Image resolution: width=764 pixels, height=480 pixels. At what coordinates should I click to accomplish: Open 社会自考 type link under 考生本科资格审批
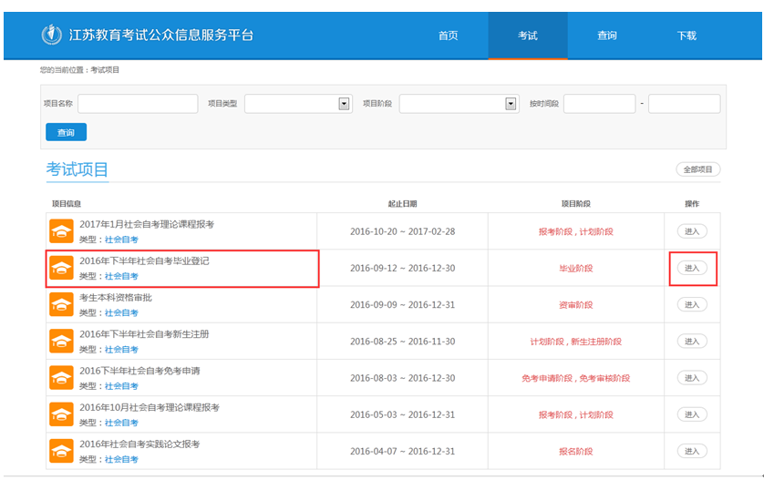(121, 312)
